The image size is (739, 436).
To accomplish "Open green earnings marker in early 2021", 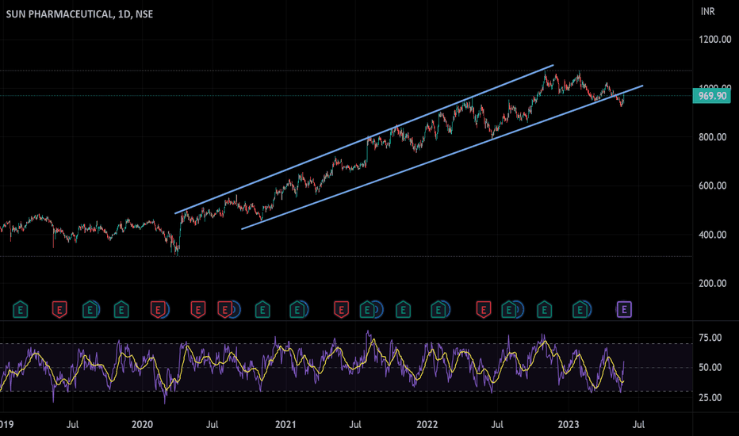I will 297,310.
